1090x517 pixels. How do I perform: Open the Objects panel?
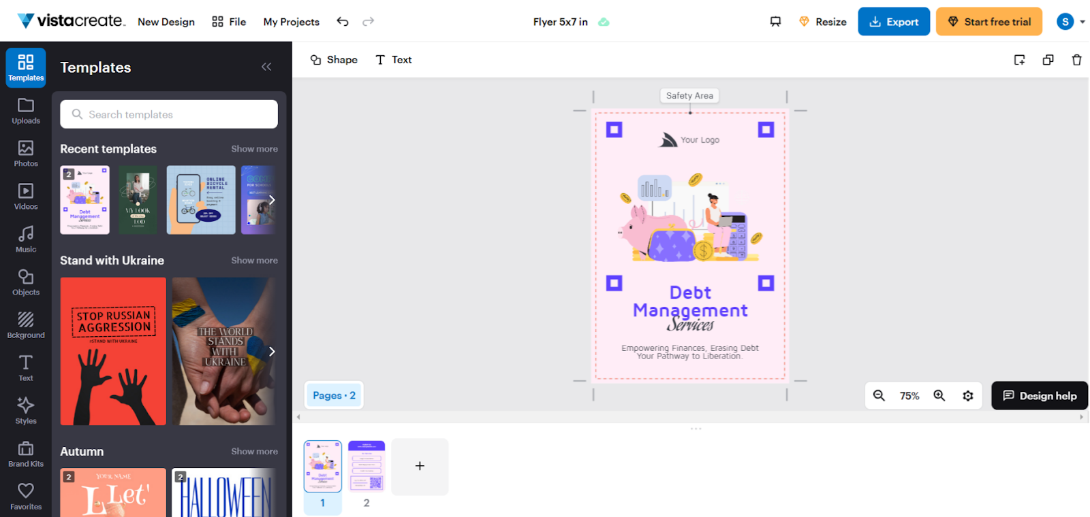(x=26, y=282)
